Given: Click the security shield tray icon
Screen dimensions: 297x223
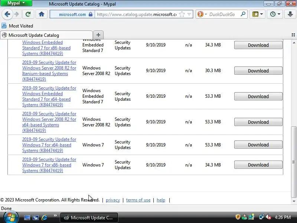Looking at the screenshot, I should pyautogui.click(x=238, y=217).
